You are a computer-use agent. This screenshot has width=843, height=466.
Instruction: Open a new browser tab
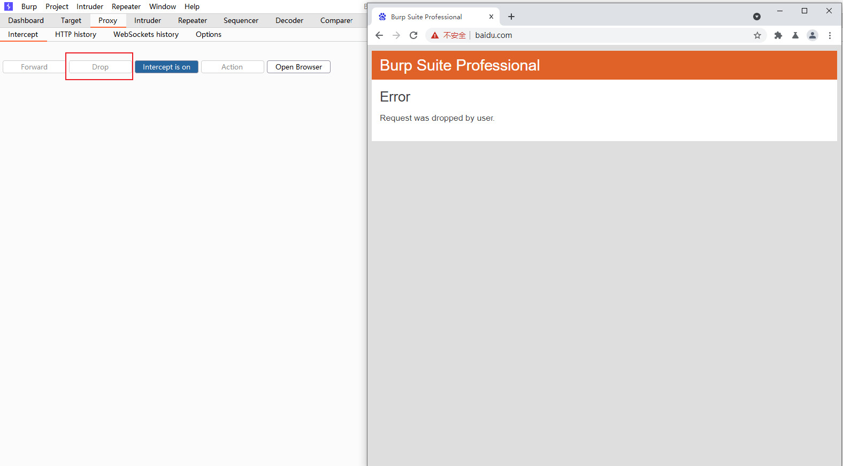pos(511,17)
